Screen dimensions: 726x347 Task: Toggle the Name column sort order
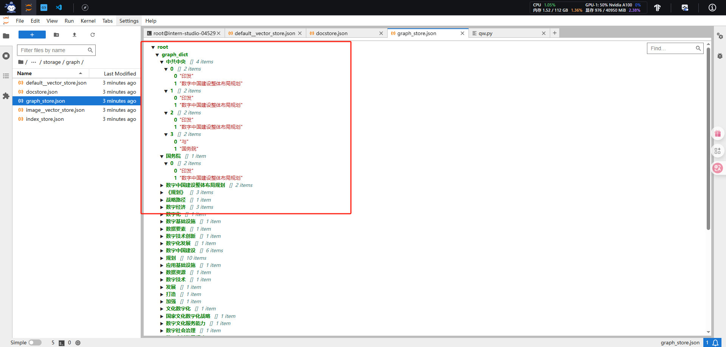point(24,73)
